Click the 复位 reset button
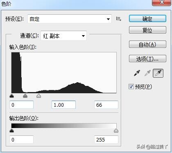This screenshot has height=153, width=172. click(147, 30)
